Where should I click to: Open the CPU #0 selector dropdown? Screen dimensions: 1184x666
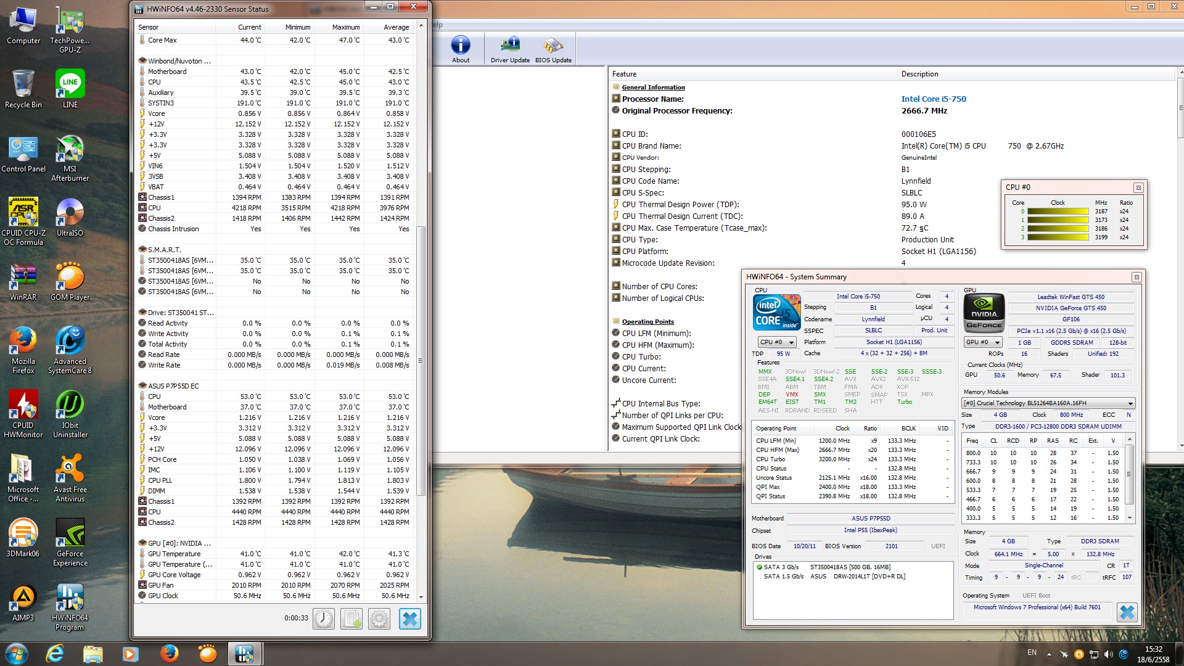776,342
